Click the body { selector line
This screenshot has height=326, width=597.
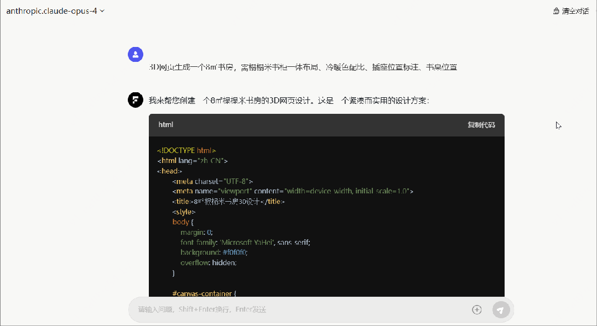[x=183, y=222]
